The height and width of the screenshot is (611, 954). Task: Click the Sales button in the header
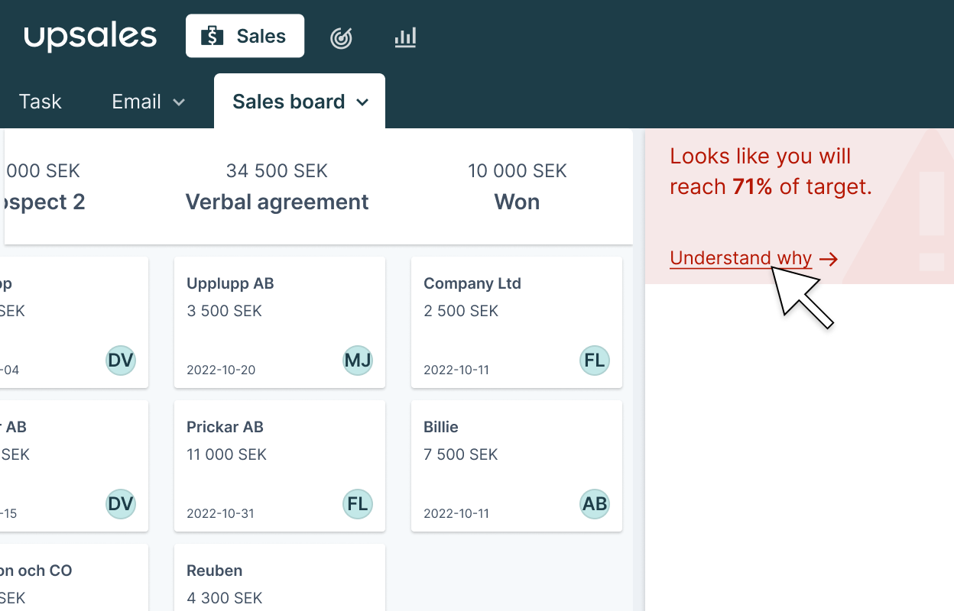point(245,35)
